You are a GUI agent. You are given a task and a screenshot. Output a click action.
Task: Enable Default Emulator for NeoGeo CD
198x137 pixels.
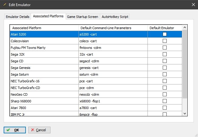[165, 94]
